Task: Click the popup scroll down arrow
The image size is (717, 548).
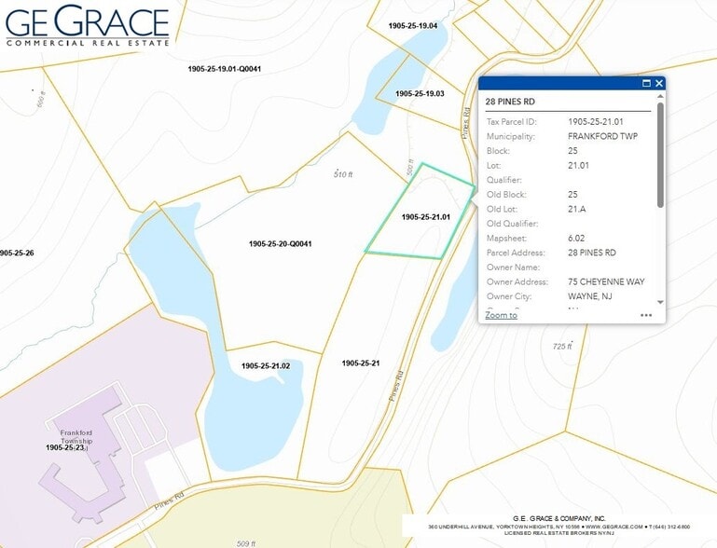Action: 660,302
